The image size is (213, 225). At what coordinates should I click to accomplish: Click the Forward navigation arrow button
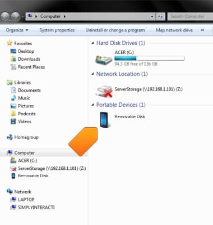click(15, 16)
